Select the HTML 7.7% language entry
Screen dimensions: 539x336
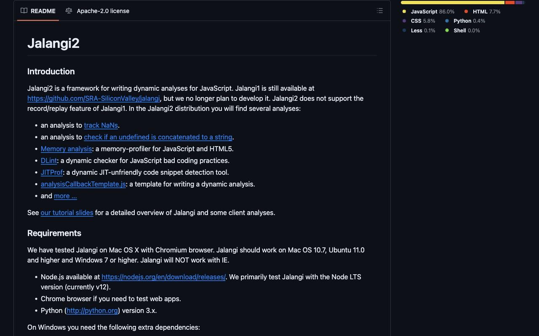pyautogui.click(x=482, y=12)
